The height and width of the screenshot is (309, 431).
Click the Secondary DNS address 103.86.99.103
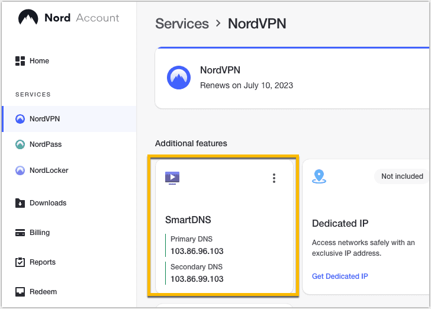coord(197,279)
